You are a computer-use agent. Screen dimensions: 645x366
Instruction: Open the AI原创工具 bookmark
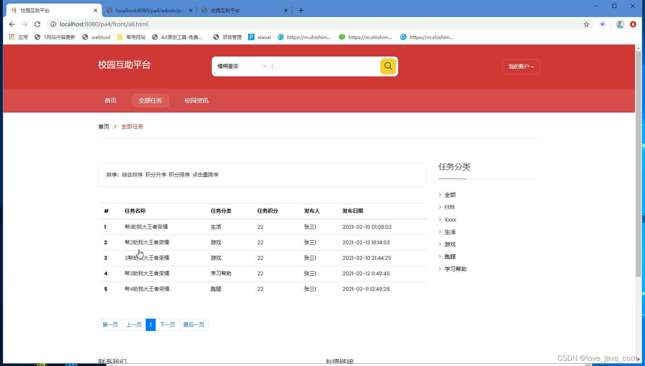point(177,37)
